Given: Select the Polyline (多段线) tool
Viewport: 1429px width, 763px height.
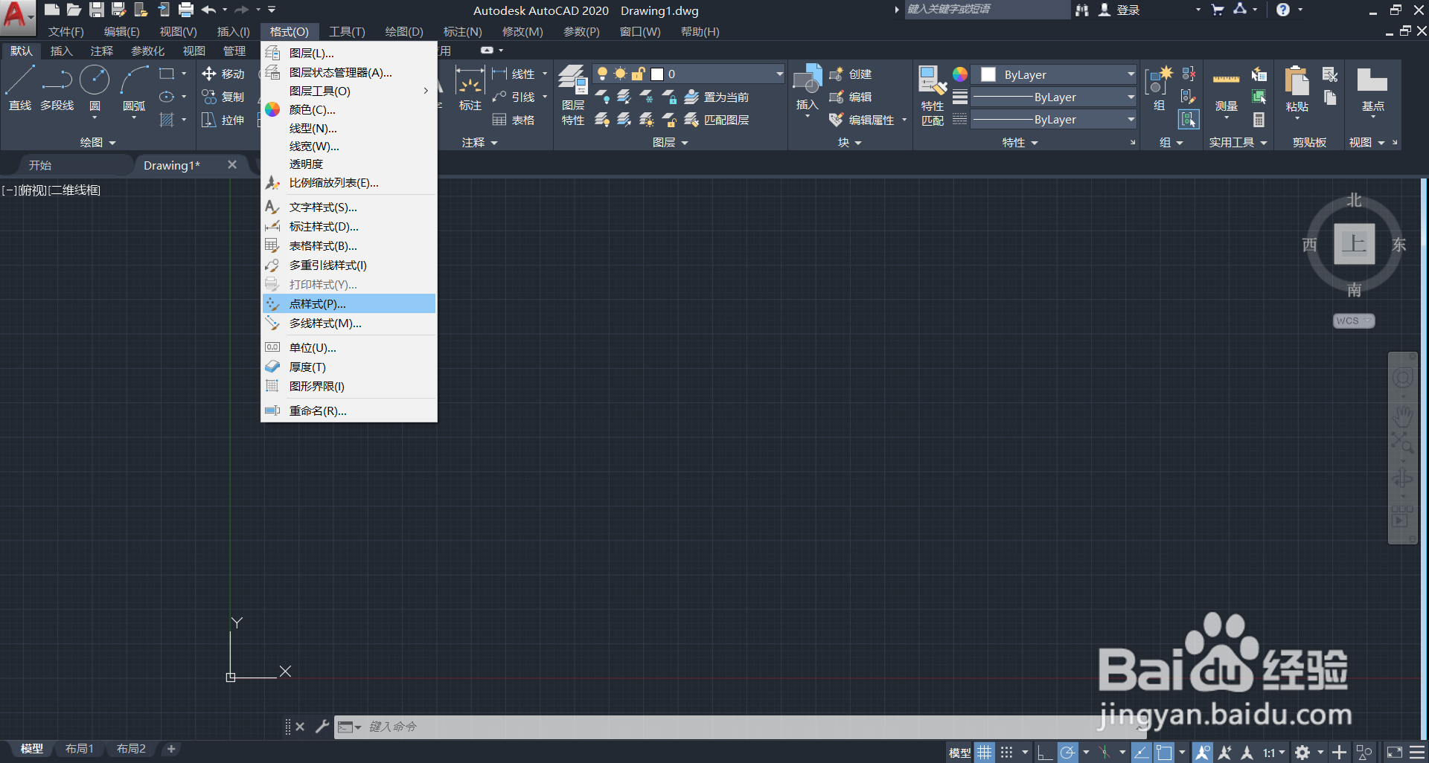Looking at the screenshot, I should 57,88.
